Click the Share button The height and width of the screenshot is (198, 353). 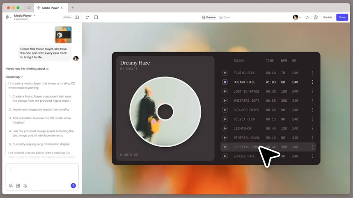(x=342, y=17)
